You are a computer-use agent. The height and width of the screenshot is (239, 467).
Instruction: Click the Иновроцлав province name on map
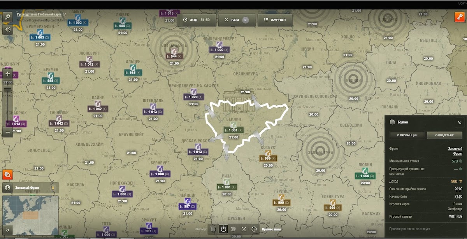click(428, 83)
